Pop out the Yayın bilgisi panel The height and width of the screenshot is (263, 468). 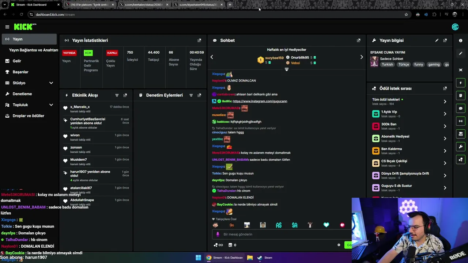pyautogui.click(x=445, y=40)
